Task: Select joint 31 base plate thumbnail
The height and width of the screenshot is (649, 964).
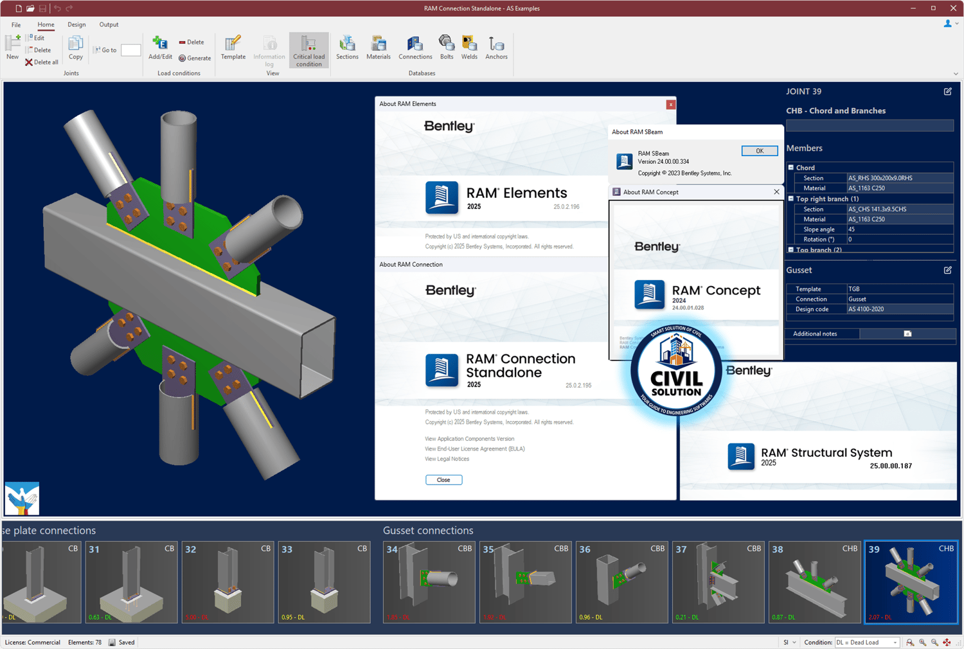Action: pyautogui.click(x=132, y=582)
